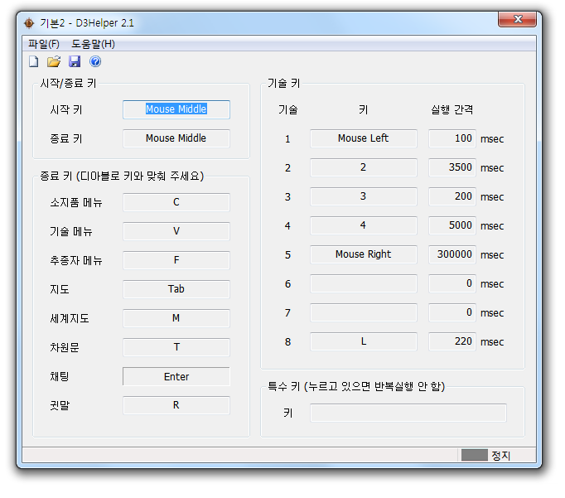Click the New file toolbar icon
The height and width of the screenshot is (498, 565).
click(x=33, y=61)
